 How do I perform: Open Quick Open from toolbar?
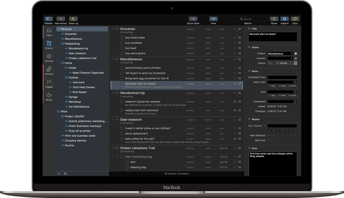pos(193,19)
